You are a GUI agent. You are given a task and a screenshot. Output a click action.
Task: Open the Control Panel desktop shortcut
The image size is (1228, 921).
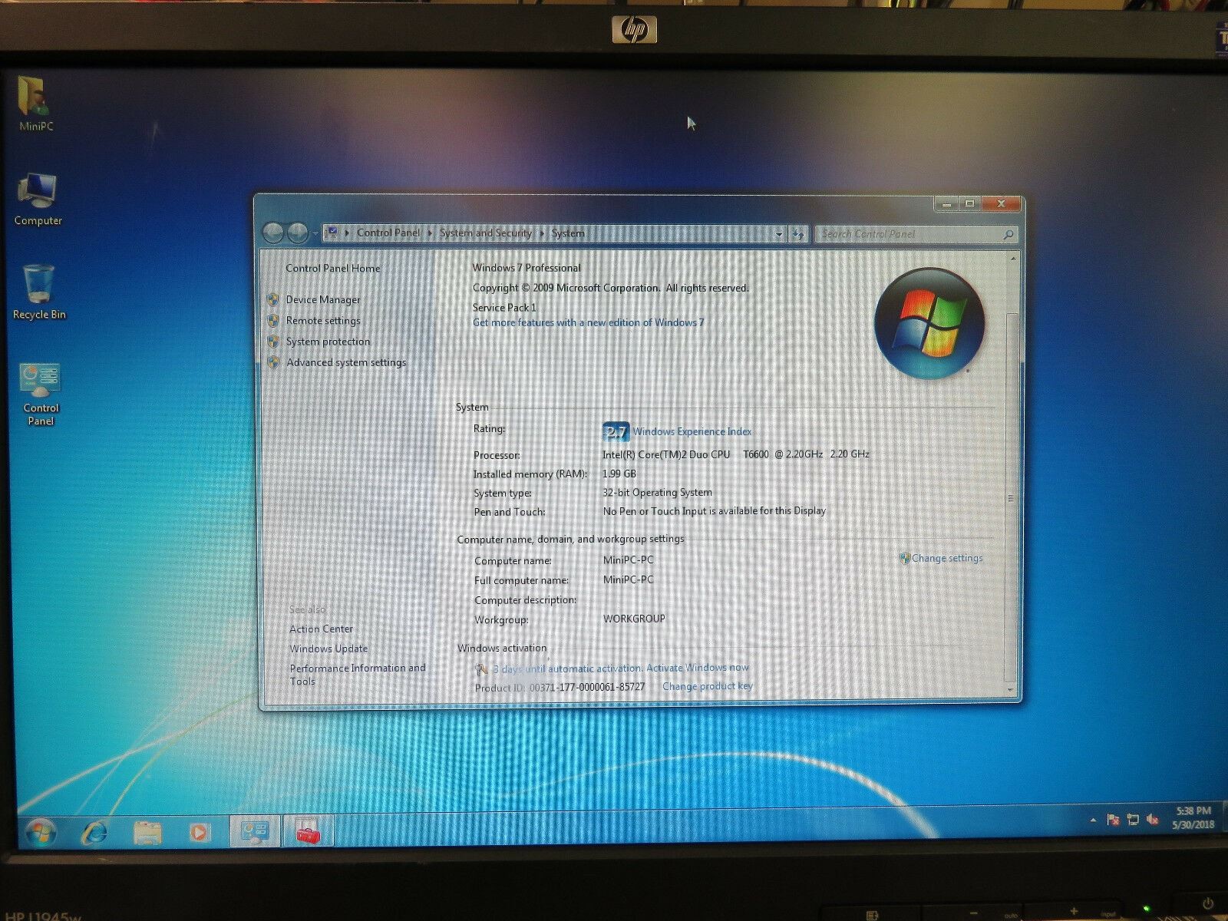coord(41,394)
